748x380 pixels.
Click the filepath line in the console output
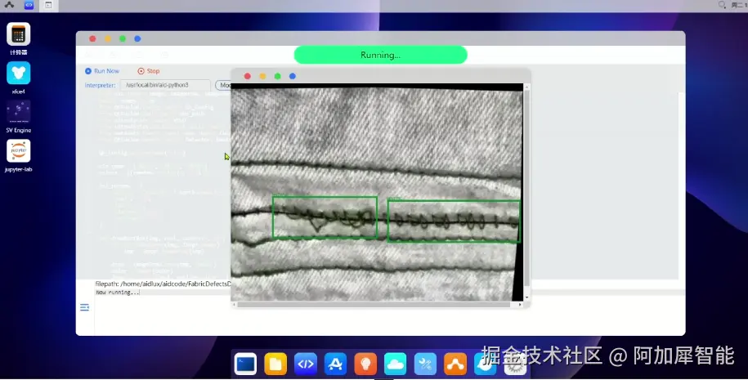[x=163, y=284]
